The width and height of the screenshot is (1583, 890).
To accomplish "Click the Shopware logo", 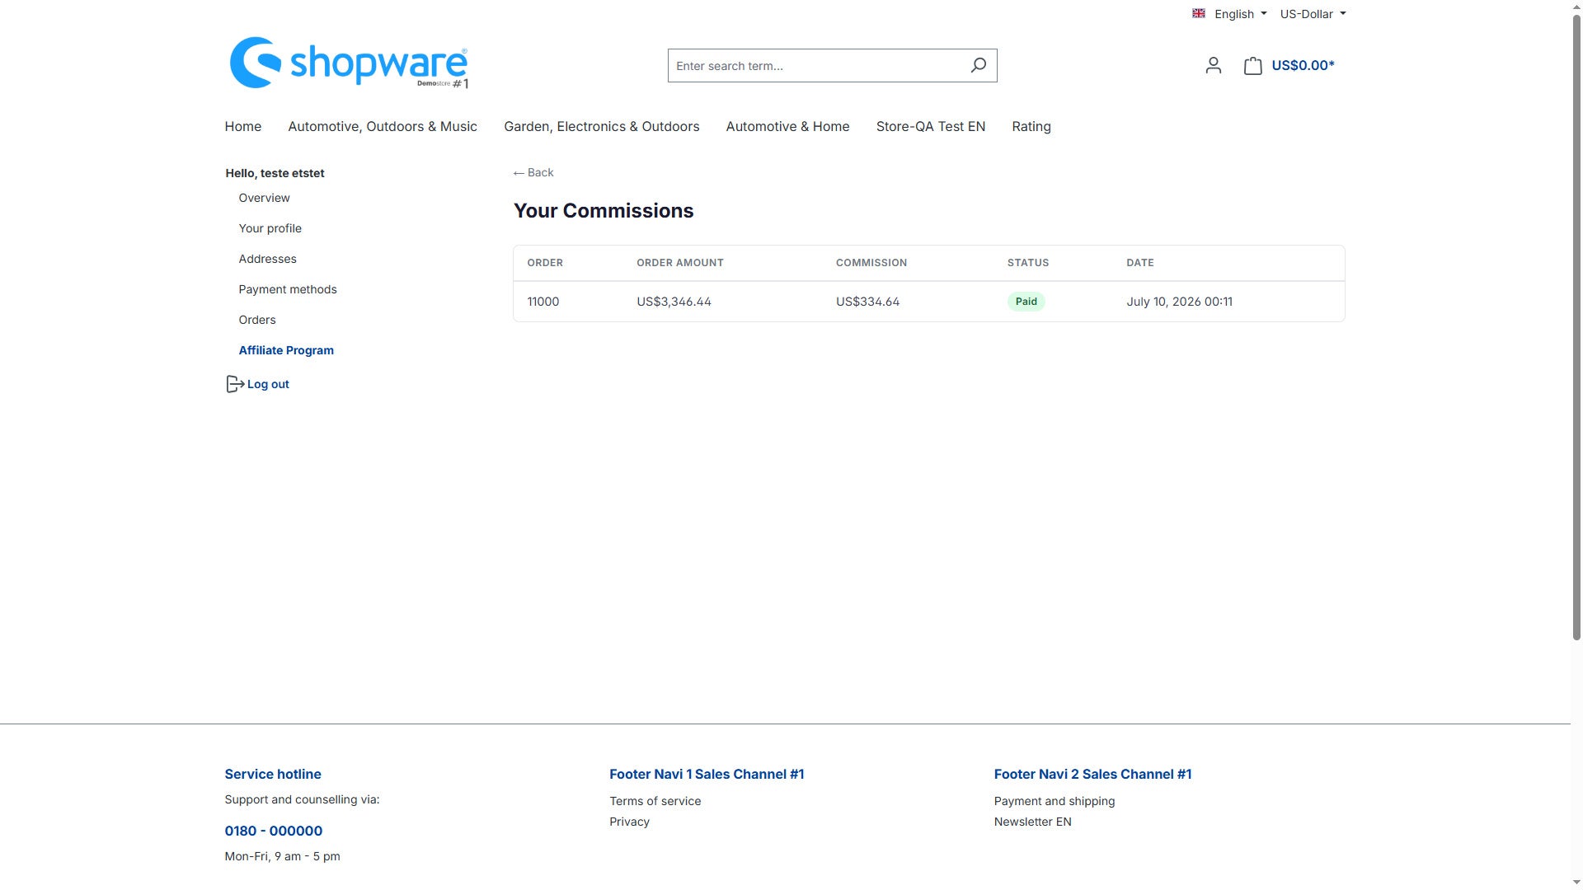I will point(349,63).
